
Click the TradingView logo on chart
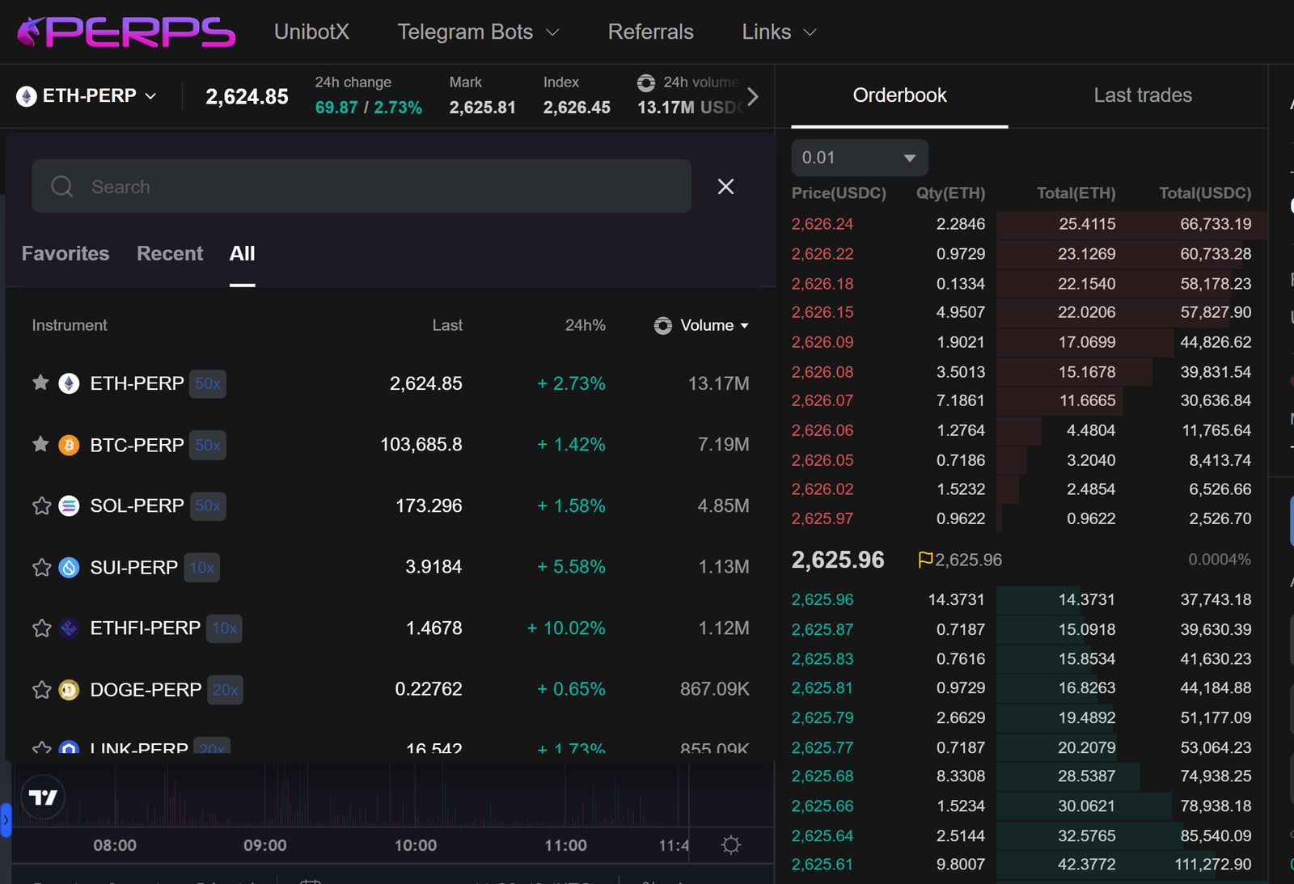[x=43, y=797]
